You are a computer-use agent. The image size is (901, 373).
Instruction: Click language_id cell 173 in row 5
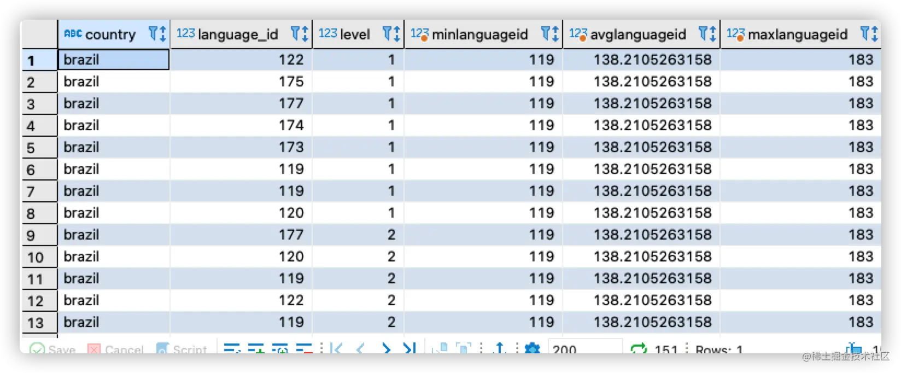pos(241,147)
